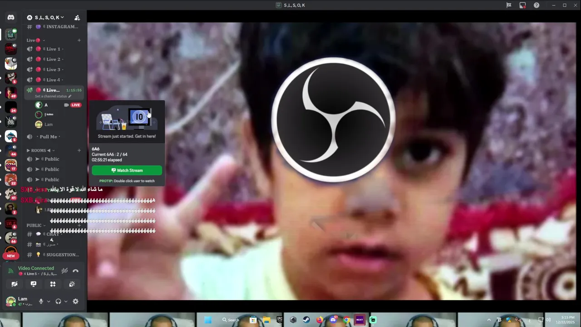This screenshot has width=581, height=327.
Task: Disconnect from voice call
Action: pos(75,271)
